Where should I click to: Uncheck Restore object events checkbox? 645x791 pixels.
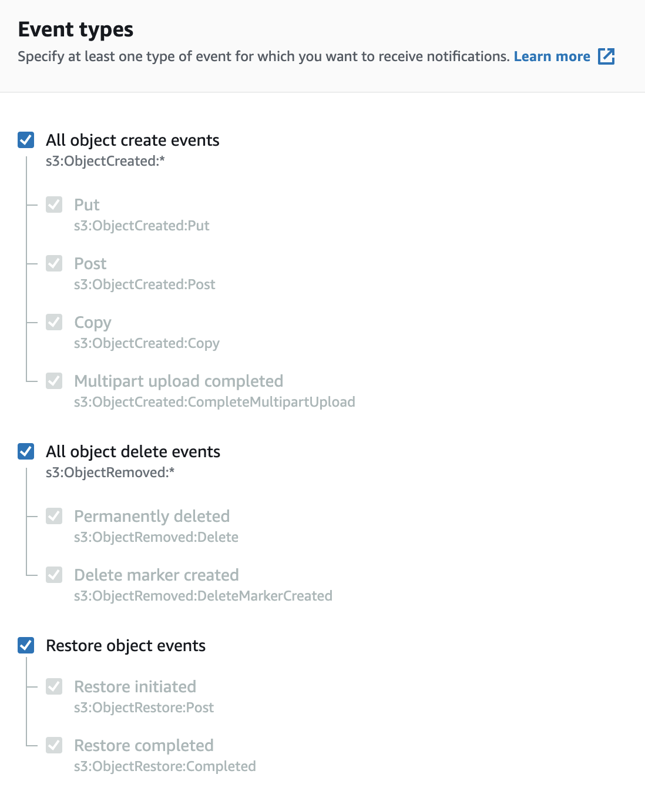(x=26, y=645)
